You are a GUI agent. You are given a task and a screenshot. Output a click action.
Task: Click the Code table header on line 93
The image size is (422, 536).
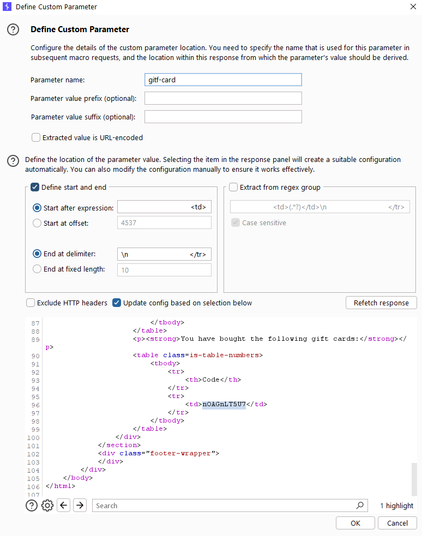[x=211, y=380]
